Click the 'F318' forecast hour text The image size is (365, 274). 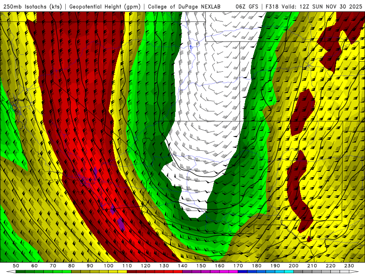(x=272, y=7)
